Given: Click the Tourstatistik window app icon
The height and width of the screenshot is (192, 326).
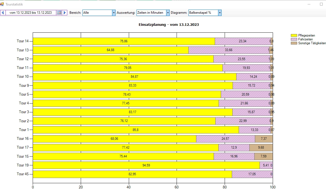Looking at the screenshot, I should [x=2, y=4].
